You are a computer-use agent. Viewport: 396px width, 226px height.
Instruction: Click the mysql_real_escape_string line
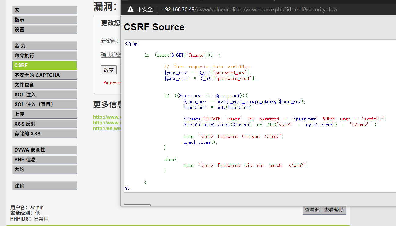pos(245,102)
